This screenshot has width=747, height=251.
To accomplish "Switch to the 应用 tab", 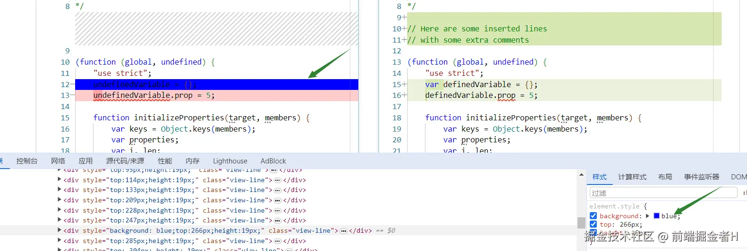I will point(85,161).
